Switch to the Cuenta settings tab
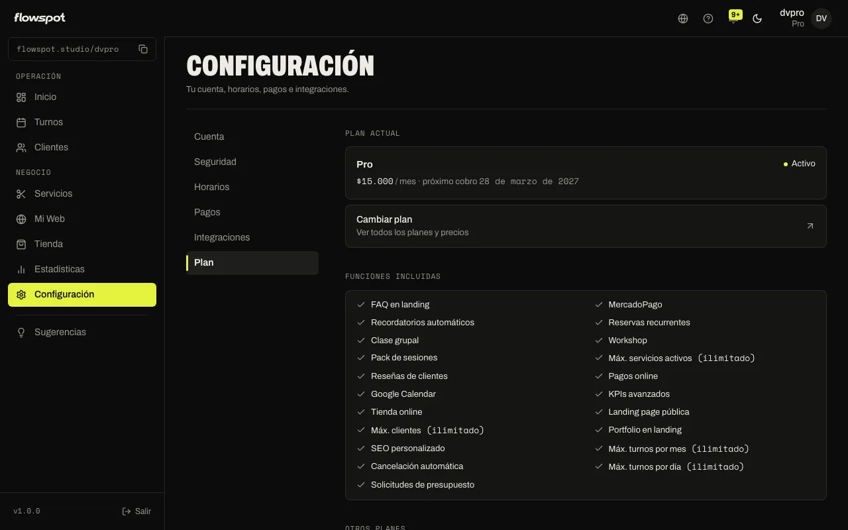The height and width of the screenshot is (530, 848). tap(252, 136)
